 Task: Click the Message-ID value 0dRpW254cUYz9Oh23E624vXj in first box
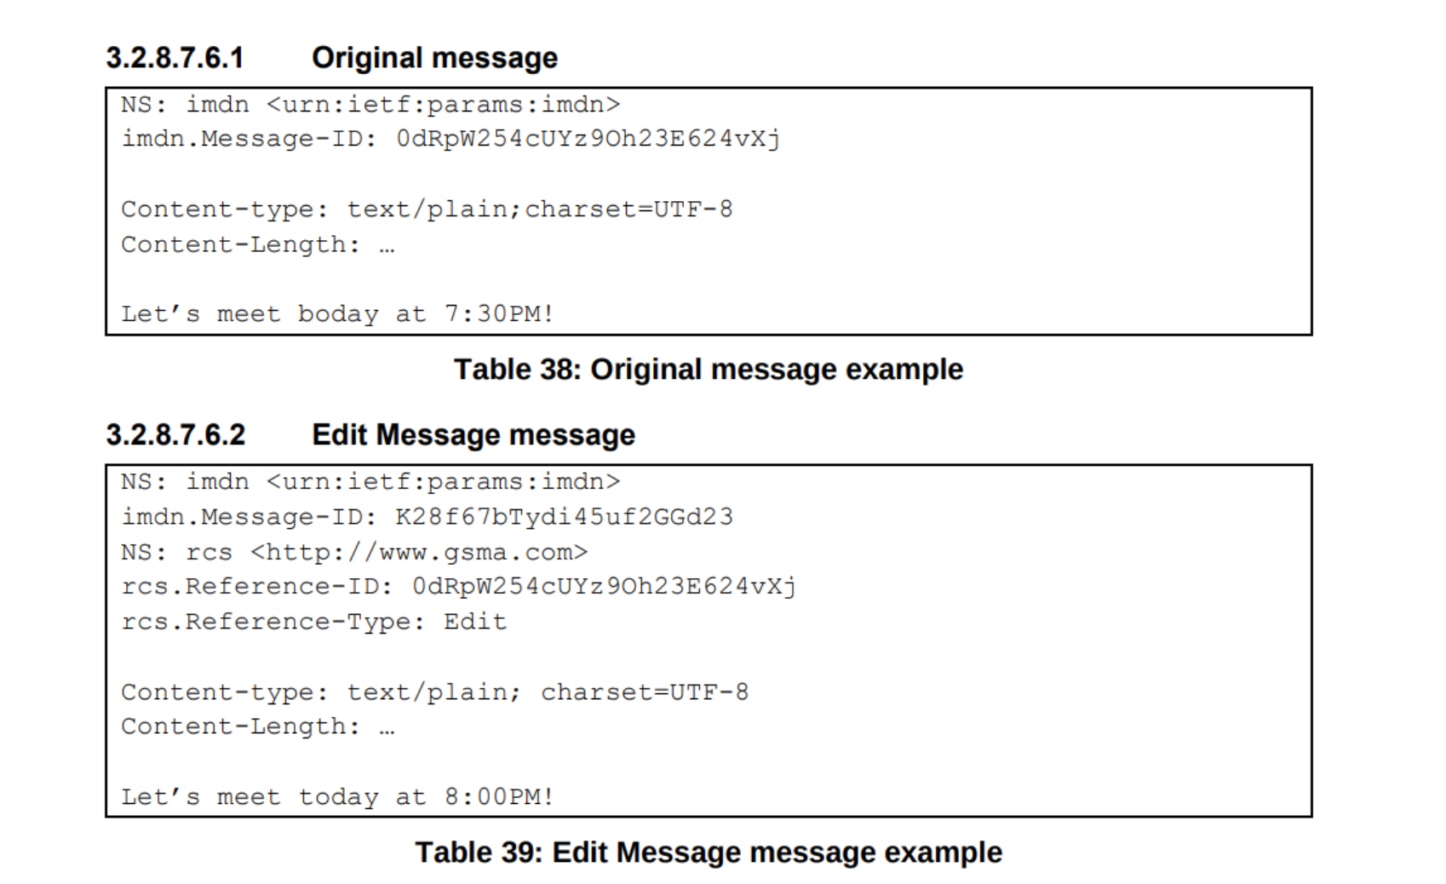pyautogui.click(x=588, y=139)
